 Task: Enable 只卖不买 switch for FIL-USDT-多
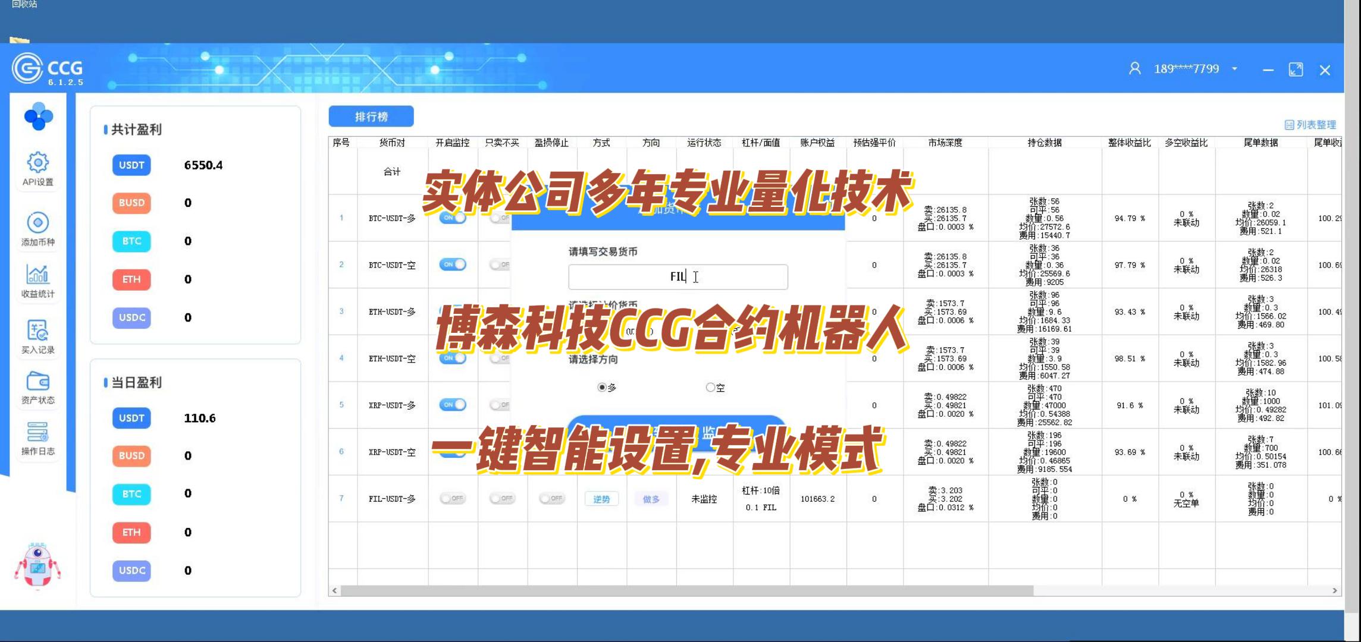pyautogui.click(x=502, y=498)
